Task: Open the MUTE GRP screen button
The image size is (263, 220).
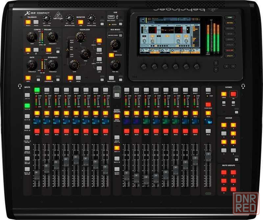Action: click(230, 50)
